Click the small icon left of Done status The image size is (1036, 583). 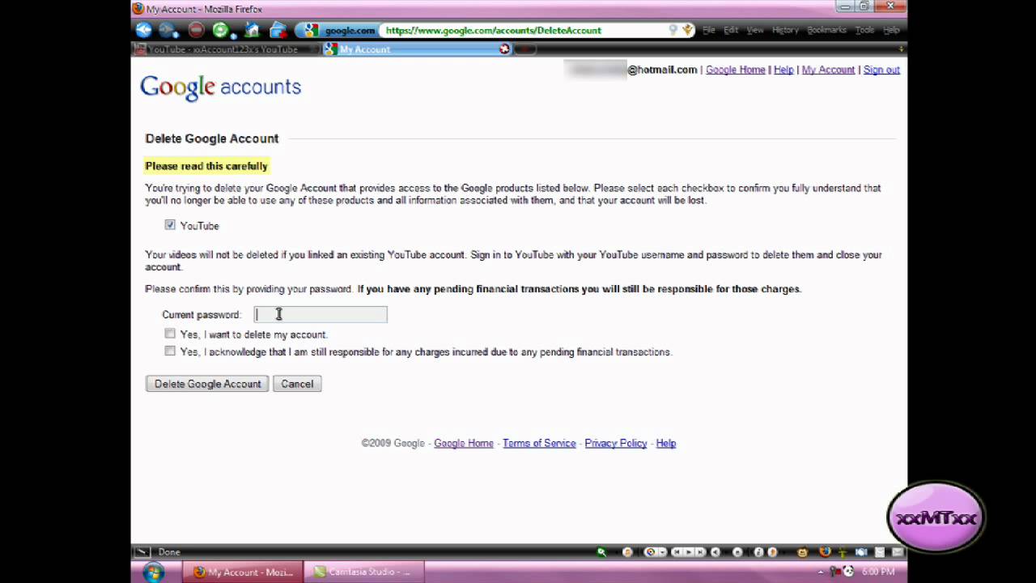click(142, 552)
